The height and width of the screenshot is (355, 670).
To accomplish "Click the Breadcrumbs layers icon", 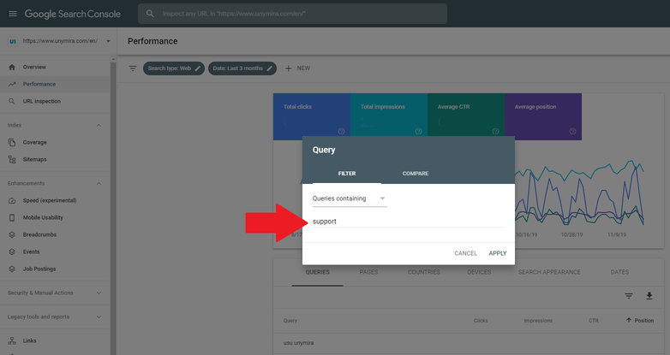I will point(12,234).
